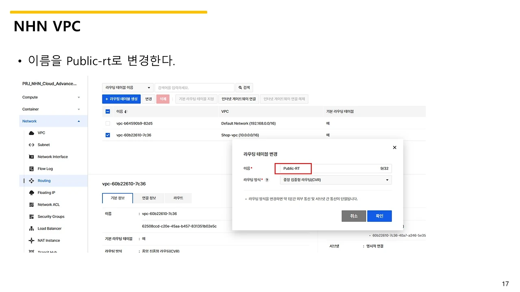The height and width of the screenshot is (292, 520).
Task: Click the 인터넷 게이트웨이 연결 해제 button
Action: [x=284, y=99]
